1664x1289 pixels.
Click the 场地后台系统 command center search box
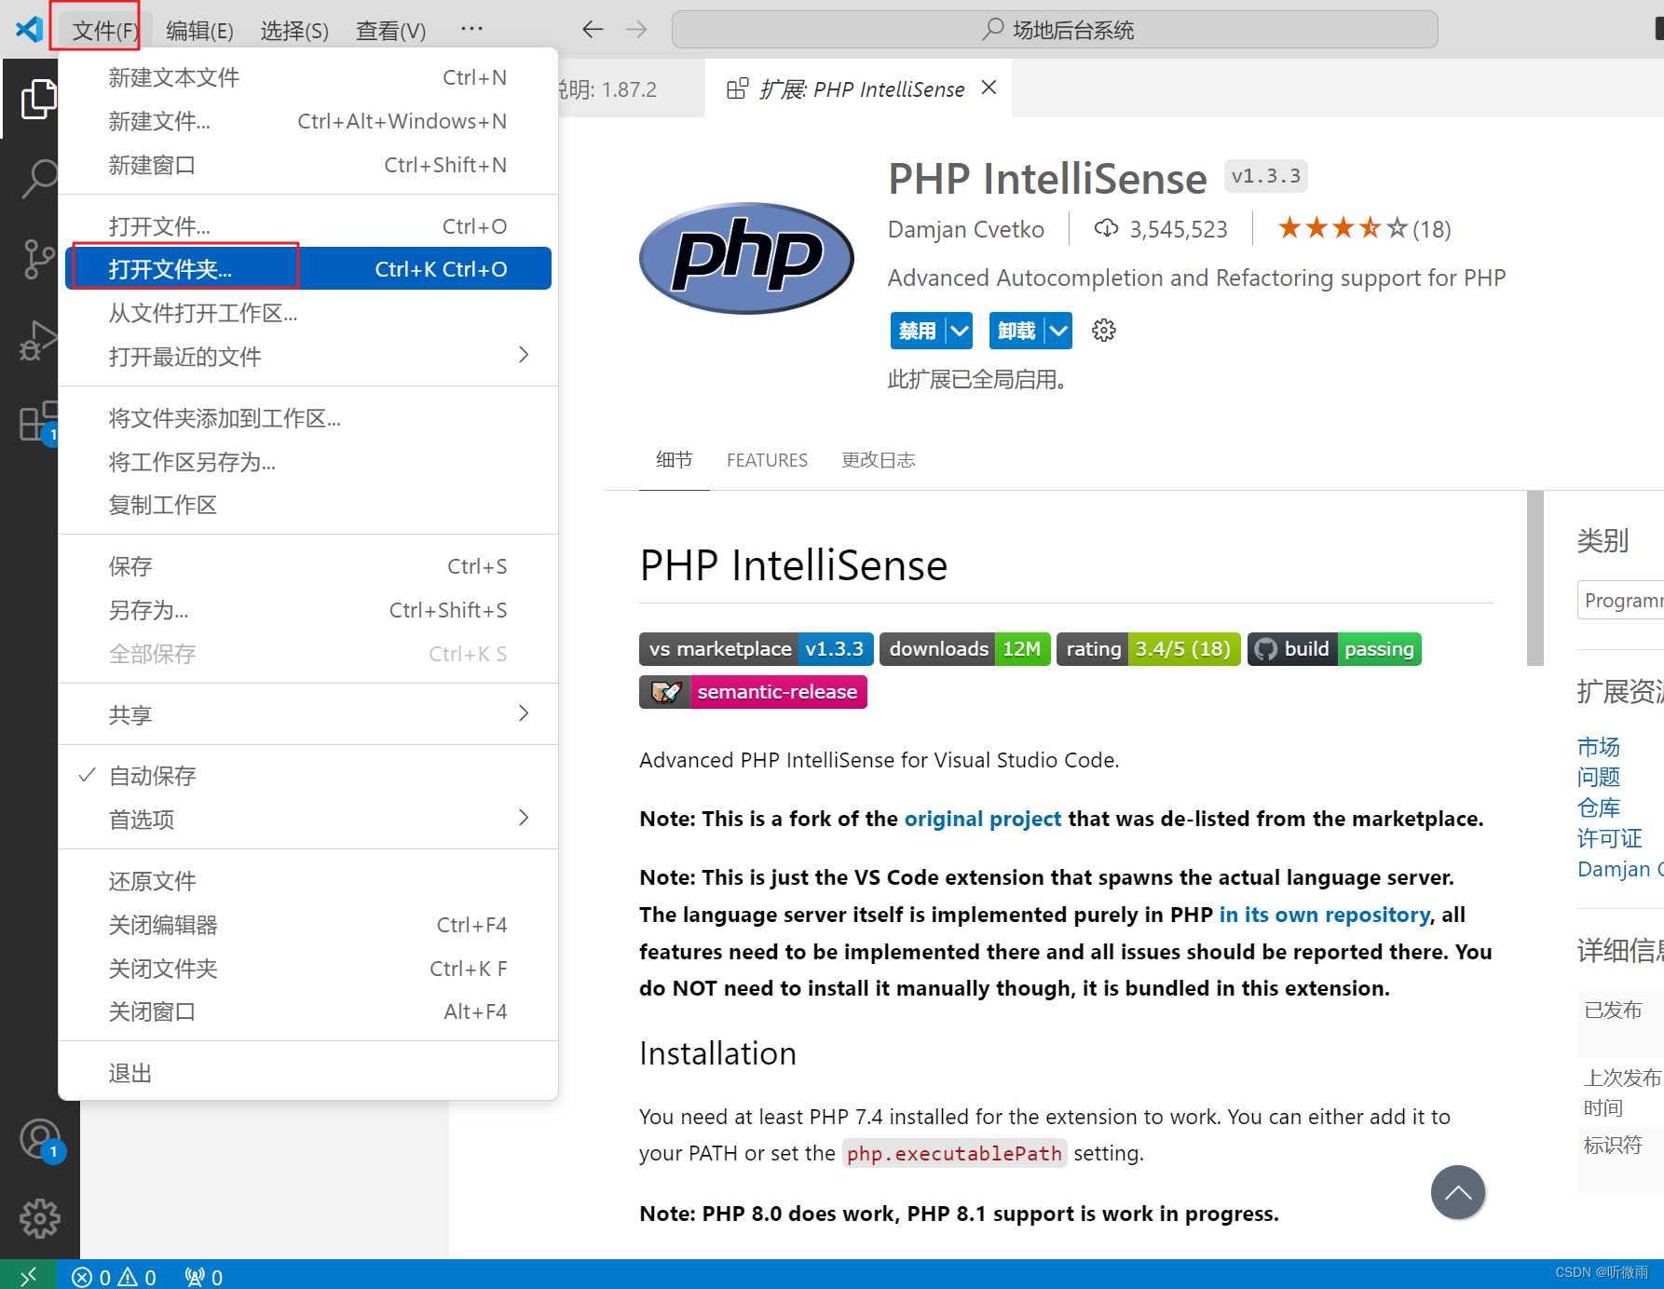1055,30
